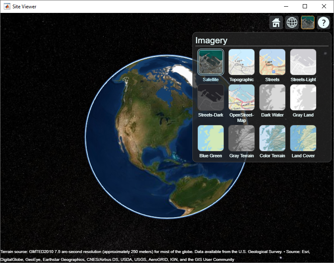
Task: Choose the Gray Terrain basemap thumbnail
Action: (242, 138)
